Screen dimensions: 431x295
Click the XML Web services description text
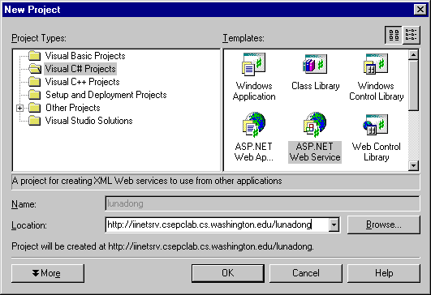click(147, 181)
